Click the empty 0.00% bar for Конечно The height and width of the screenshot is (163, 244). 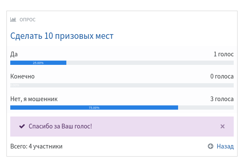tap(122, 85)
